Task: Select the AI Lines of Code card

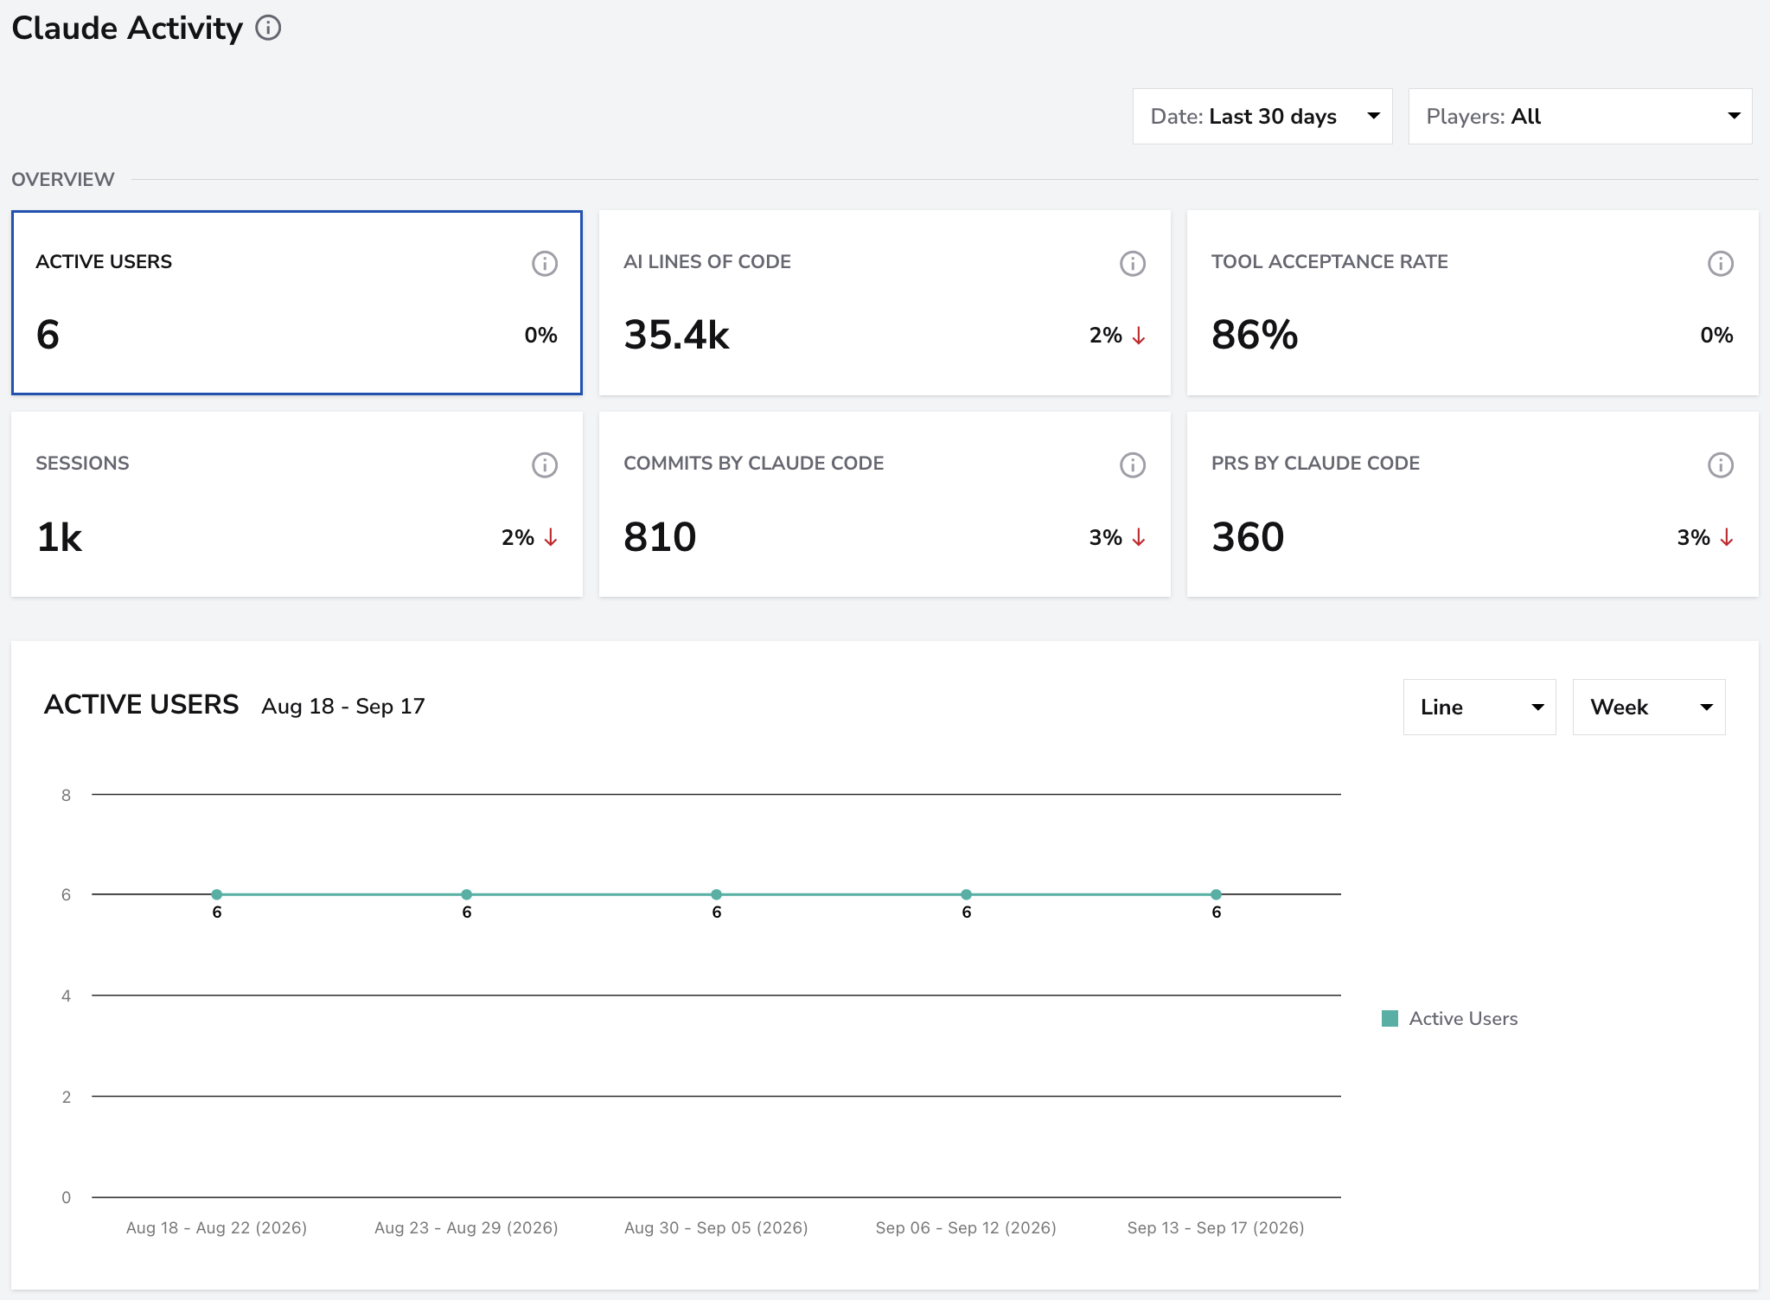Action: click(x=885, y=303)
